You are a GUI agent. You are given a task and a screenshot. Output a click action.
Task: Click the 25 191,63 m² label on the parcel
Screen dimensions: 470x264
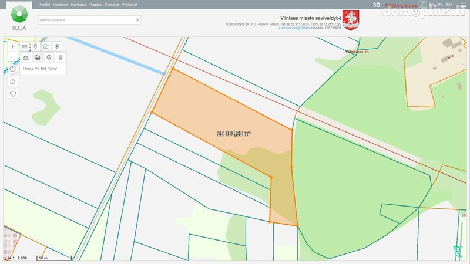tap(234, 134)
